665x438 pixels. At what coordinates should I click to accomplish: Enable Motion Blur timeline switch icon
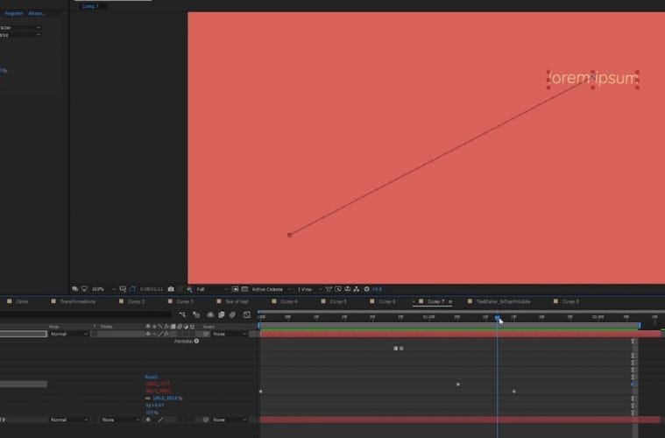(x=234, y=314)
